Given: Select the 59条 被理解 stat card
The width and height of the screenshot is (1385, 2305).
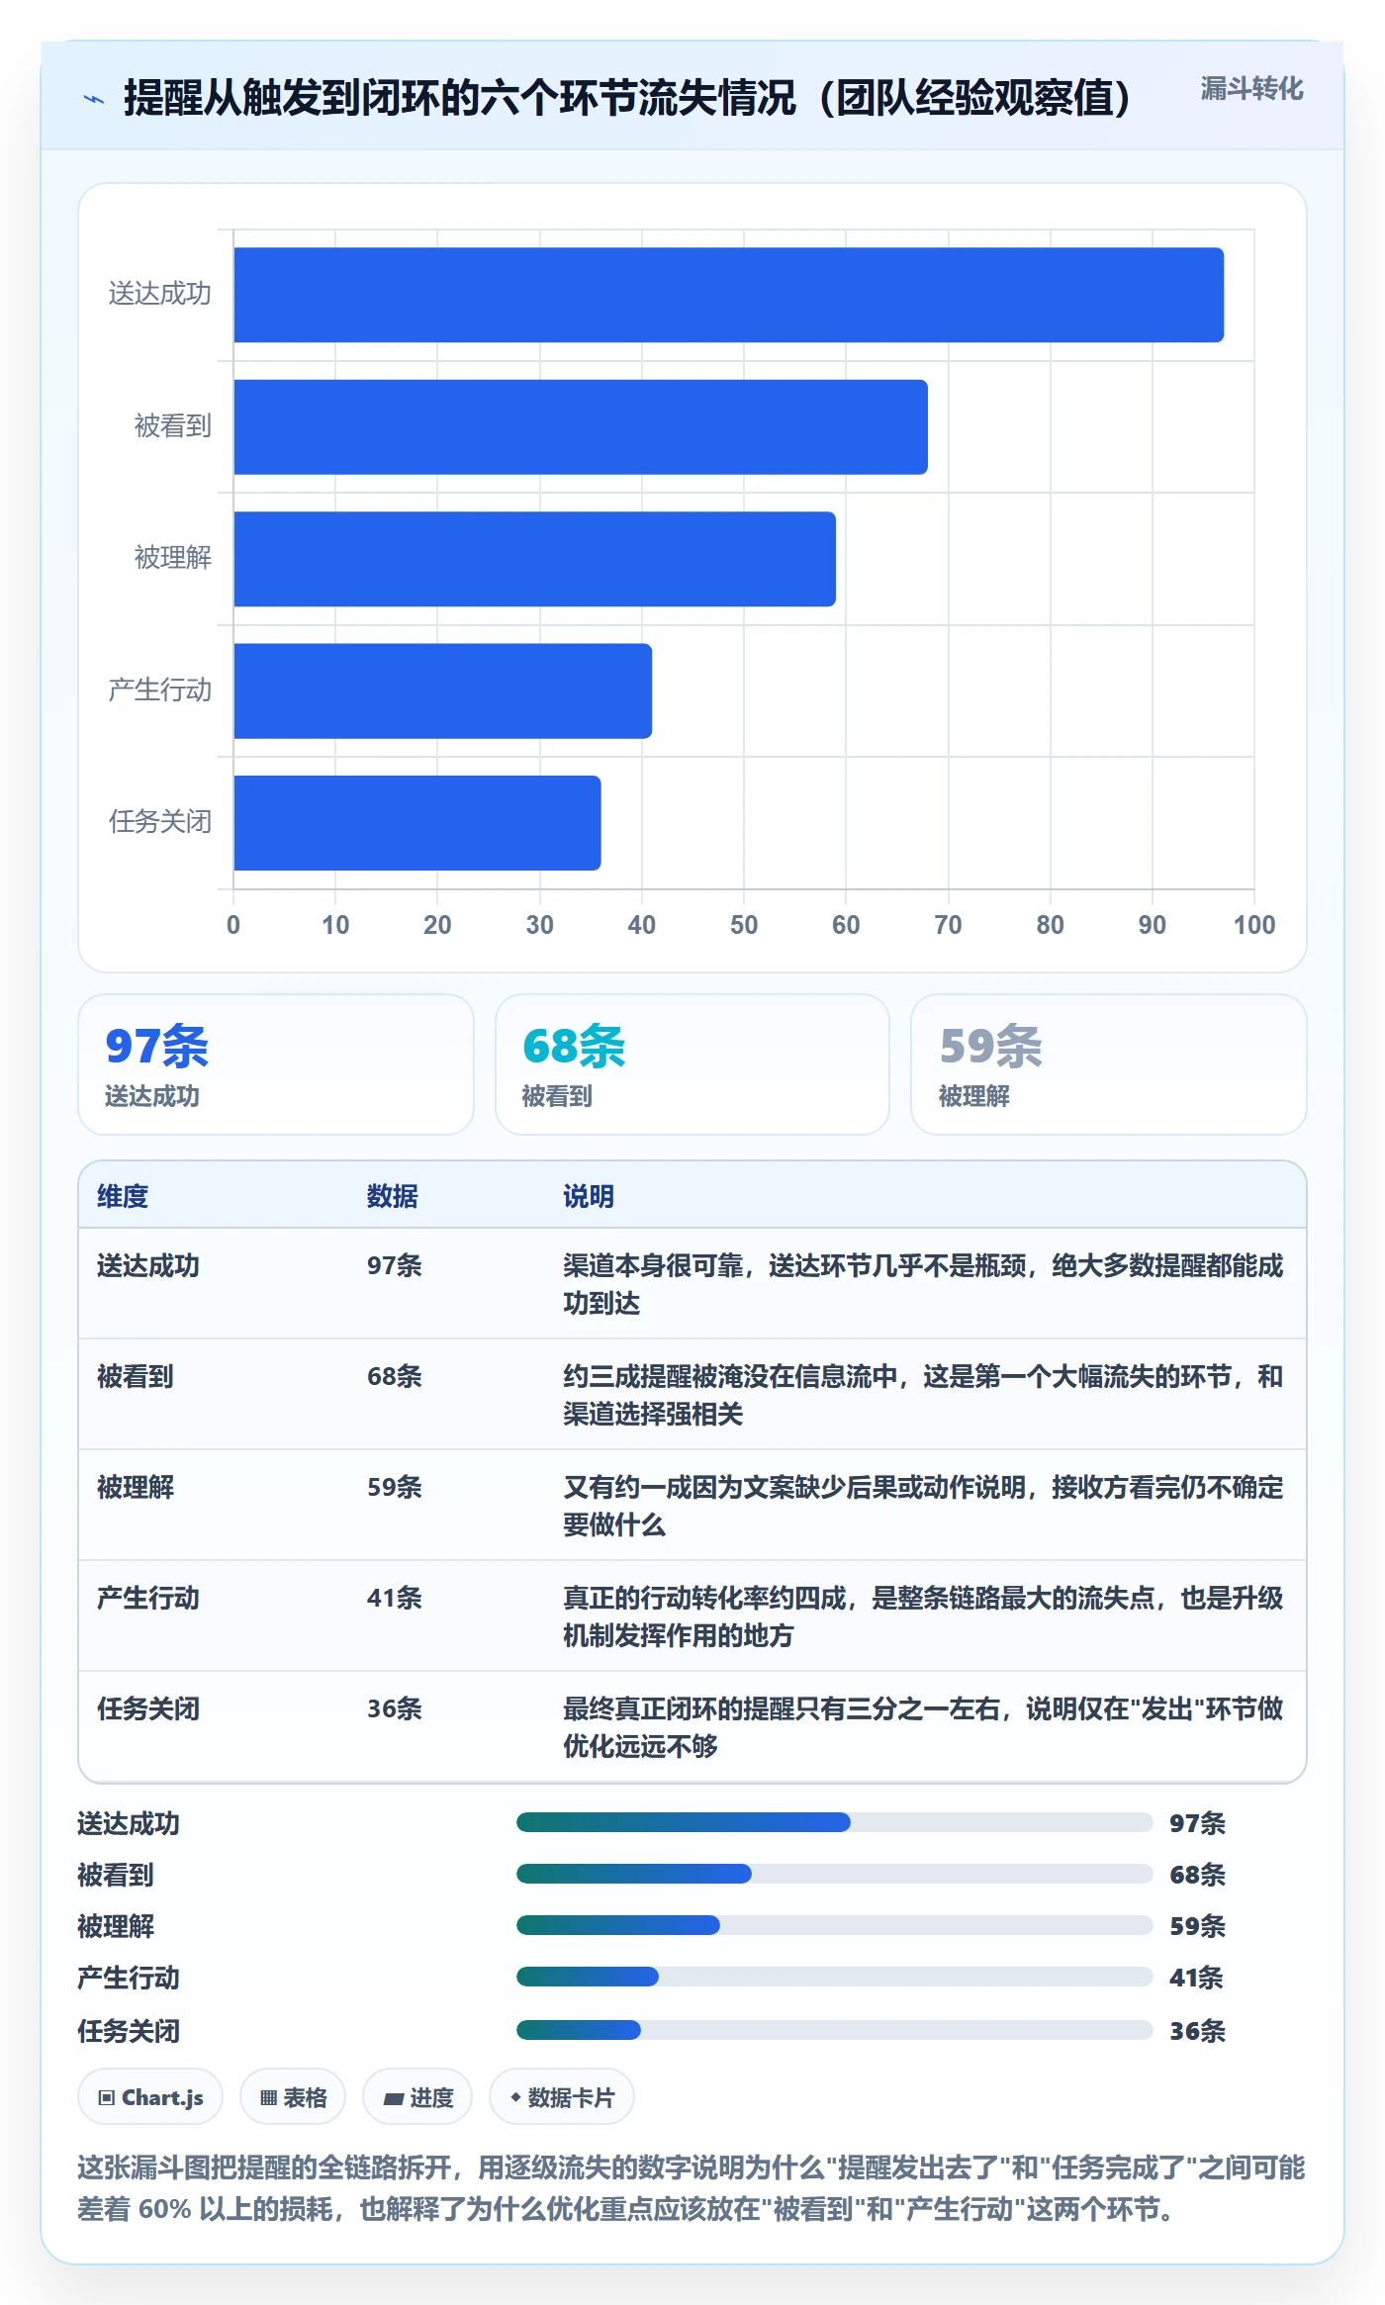Looking at the screenshot, I should pyautogui.click(x=1109, y=1064).
